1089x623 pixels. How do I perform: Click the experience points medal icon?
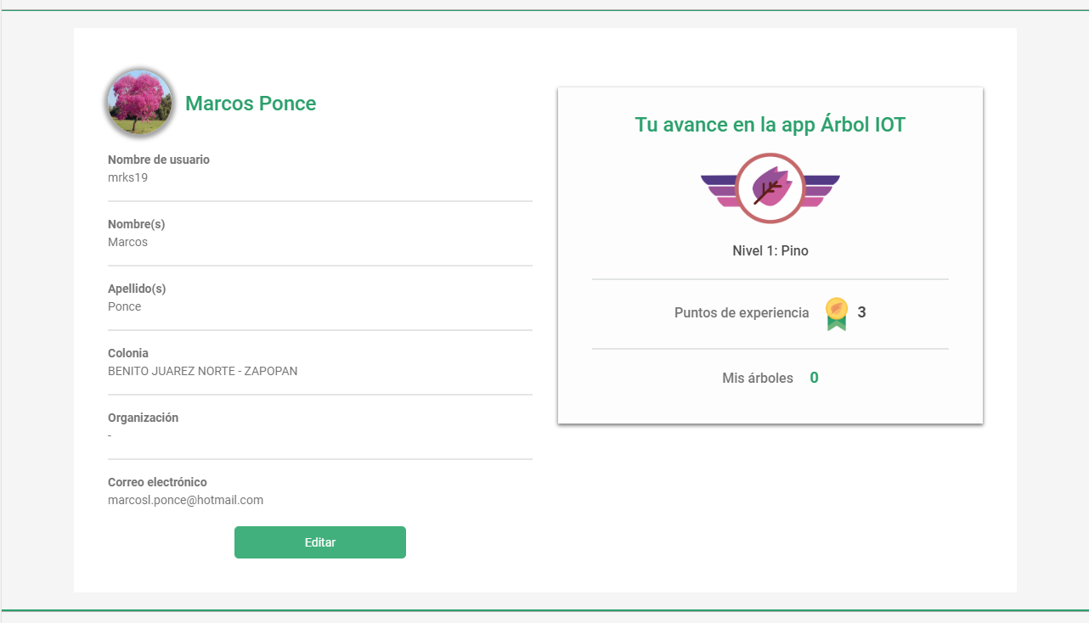tap(837, 313)
